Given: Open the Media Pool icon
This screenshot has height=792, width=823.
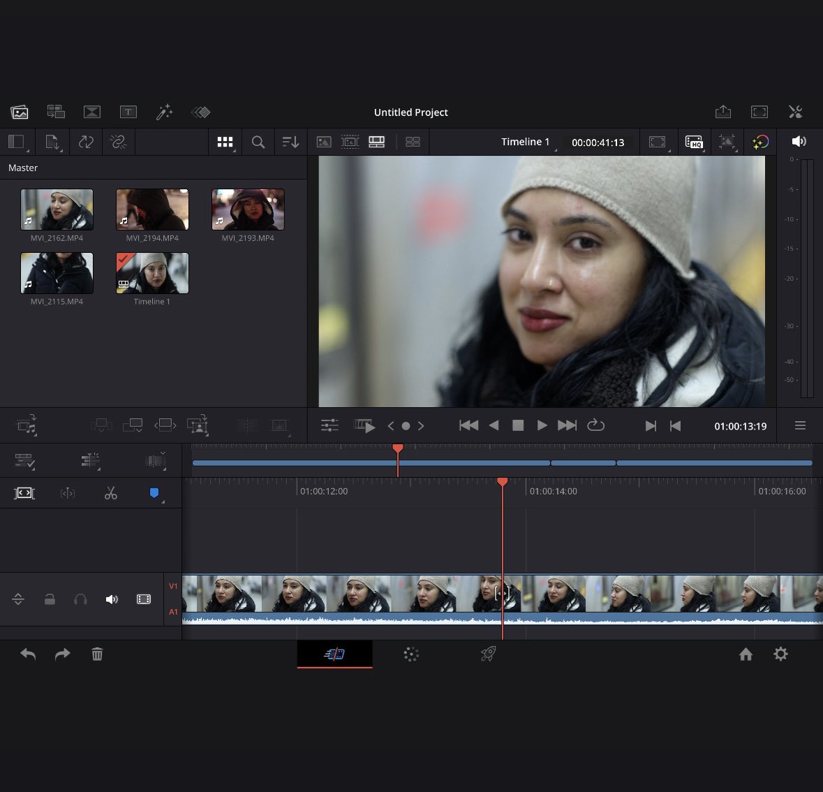Looking at the screenshot, I should [x=20, y=112].
